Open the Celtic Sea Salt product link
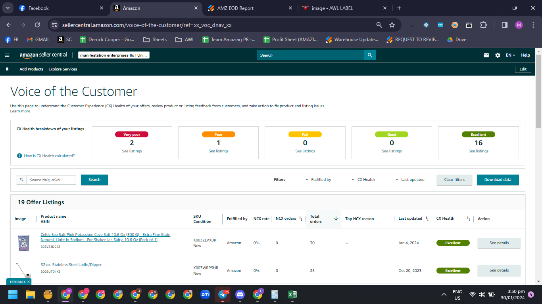542x304 pixels. click(106, 237)
